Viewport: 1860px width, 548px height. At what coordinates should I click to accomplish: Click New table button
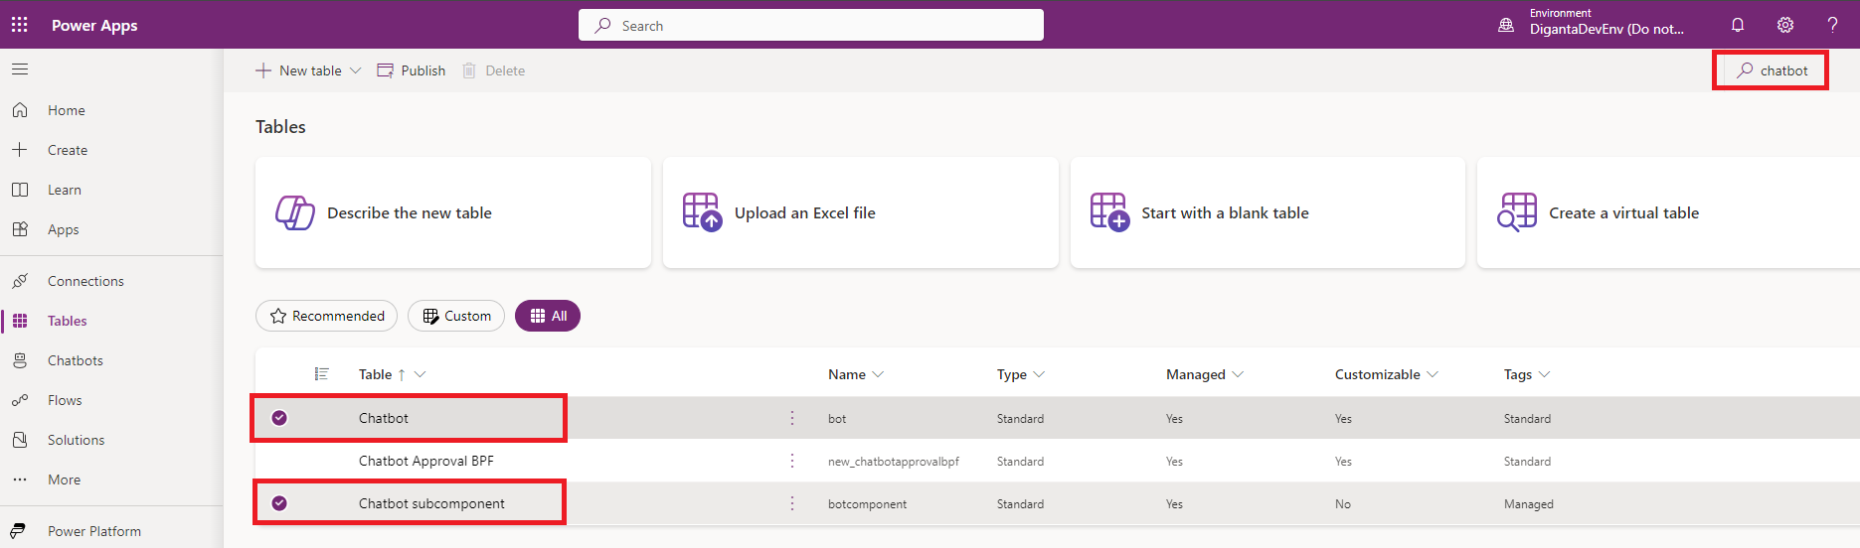pos(298,70)
